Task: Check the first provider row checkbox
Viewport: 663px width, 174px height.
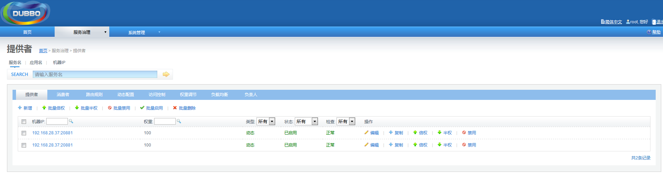Action: point(24,133)
